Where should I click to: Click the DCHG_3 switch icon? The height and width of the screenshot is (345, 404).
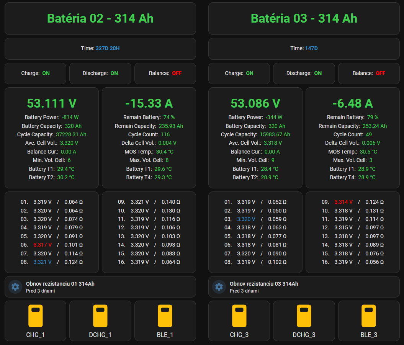point(304,316)
